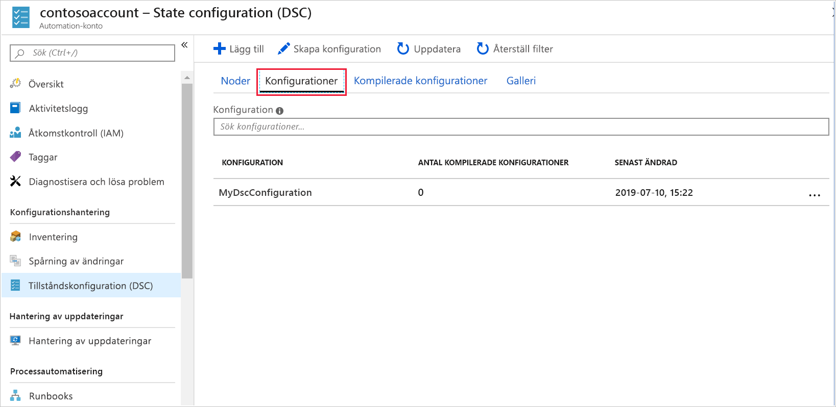Click the Spårning av ändringar icon
This screenshot has height=407, width=836.
click(16, 261)
